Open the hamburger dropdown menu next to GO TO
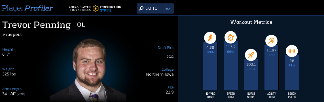Screen dimensions: 324x102 168,8
